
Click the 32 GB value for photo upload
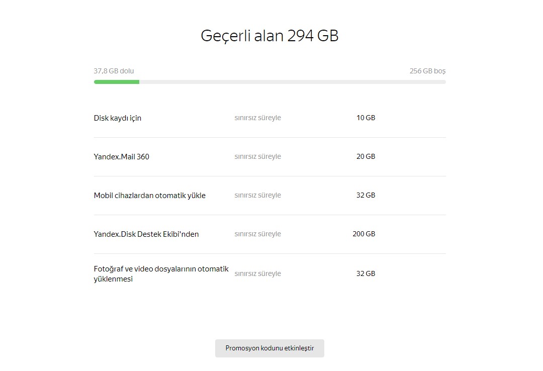point(366,273)
